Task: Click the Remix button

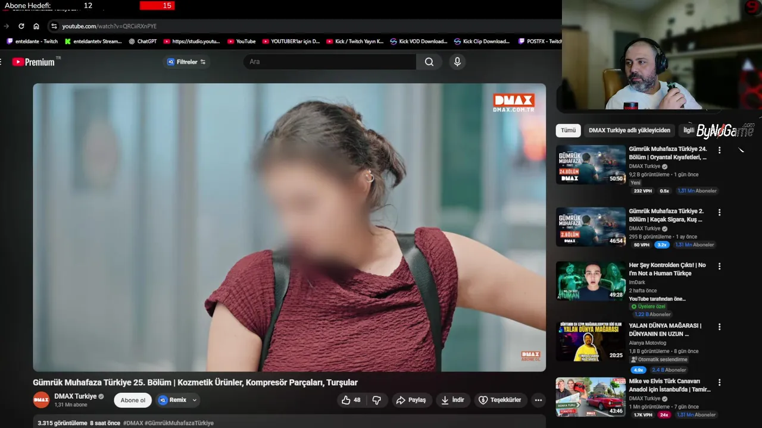Action: click(x=173, y=400)
